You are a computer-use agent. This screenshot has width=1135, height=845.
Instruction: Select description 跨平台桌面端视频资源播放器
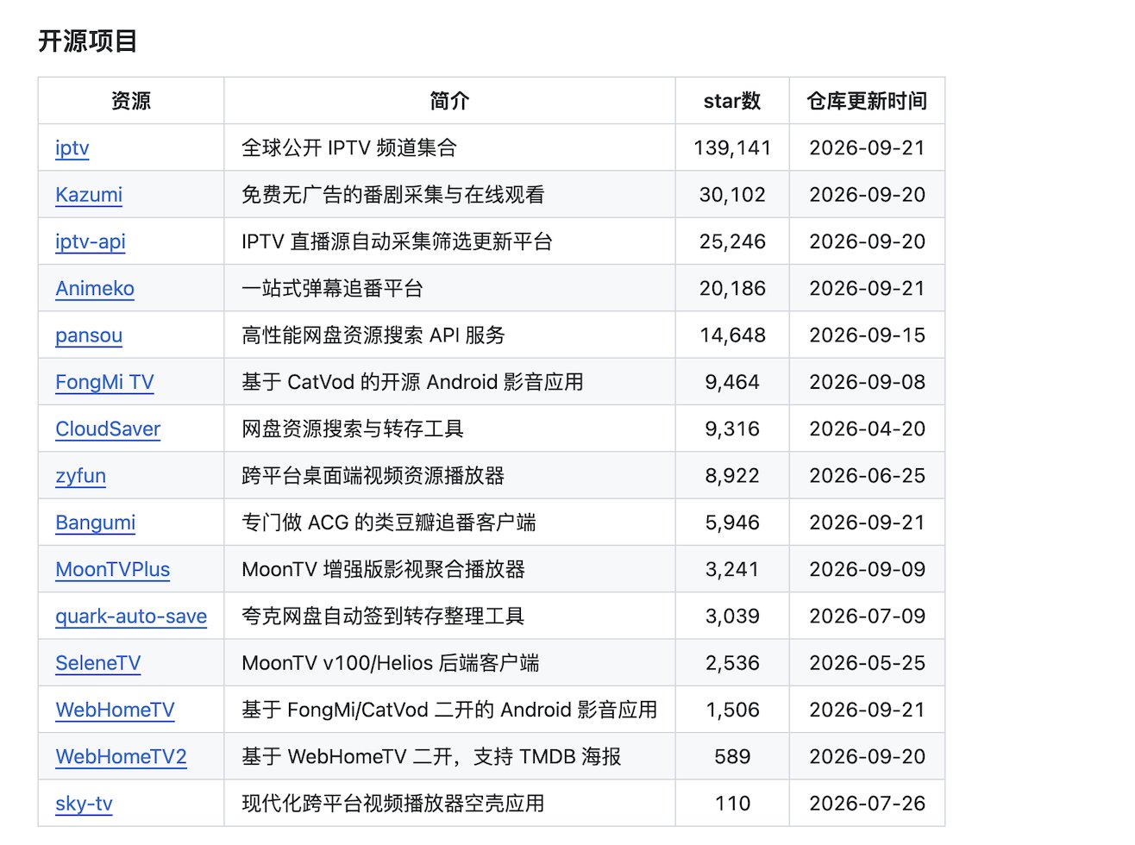click(x=373, y=476)
